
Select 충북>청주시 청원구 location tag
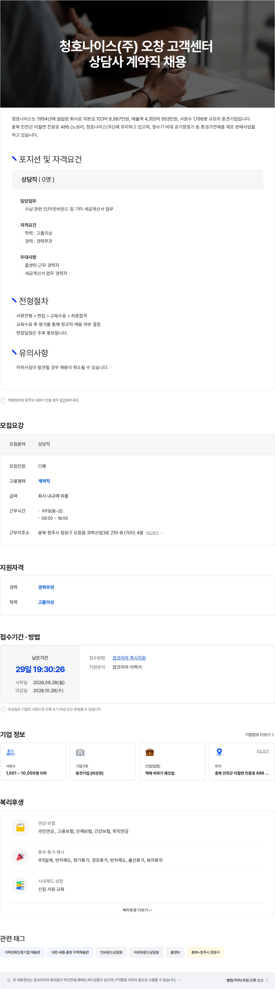click(206, 952)
